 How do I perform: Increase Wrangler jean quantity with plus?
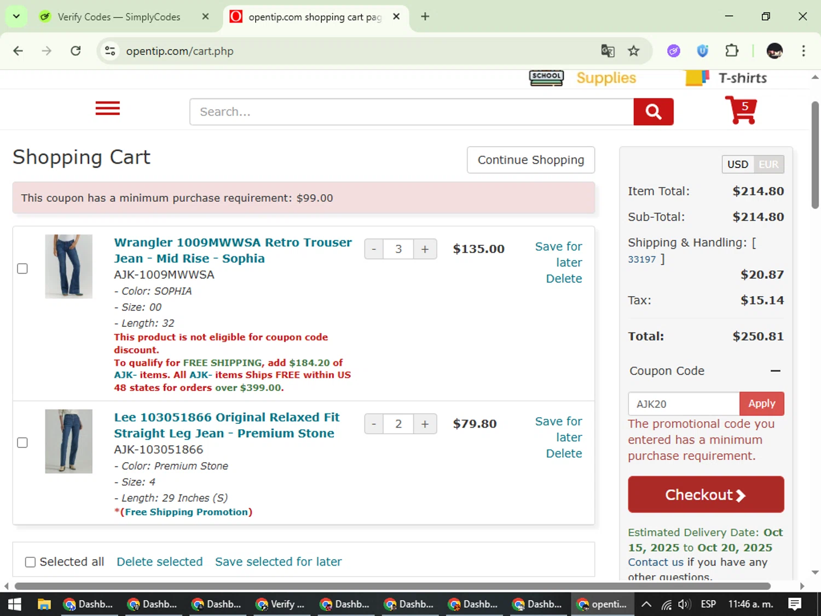[x=425, y=249]
